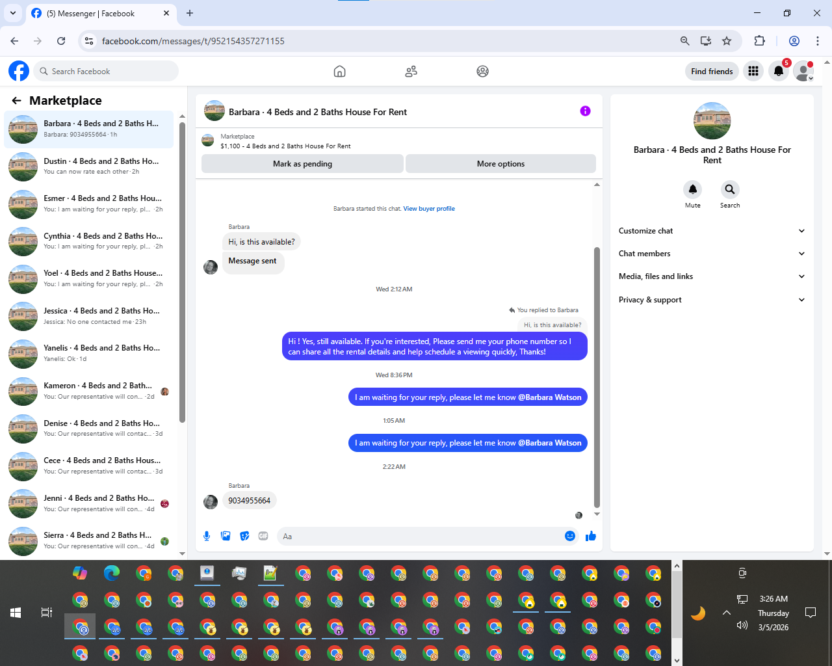Viewport: 832px width, 666px height.
Task: Go back using the Marketplace back arrow
Action: tap(16, 101)
